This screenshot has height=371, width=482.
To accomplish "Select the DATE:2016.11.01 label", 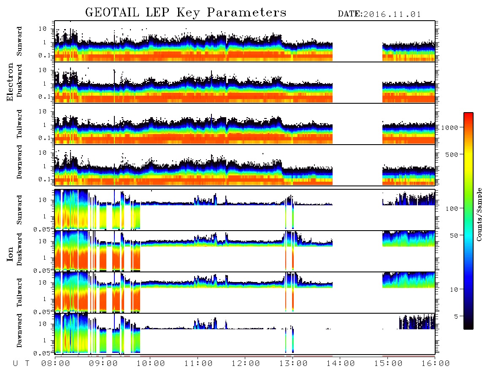I will click(379, 14).
